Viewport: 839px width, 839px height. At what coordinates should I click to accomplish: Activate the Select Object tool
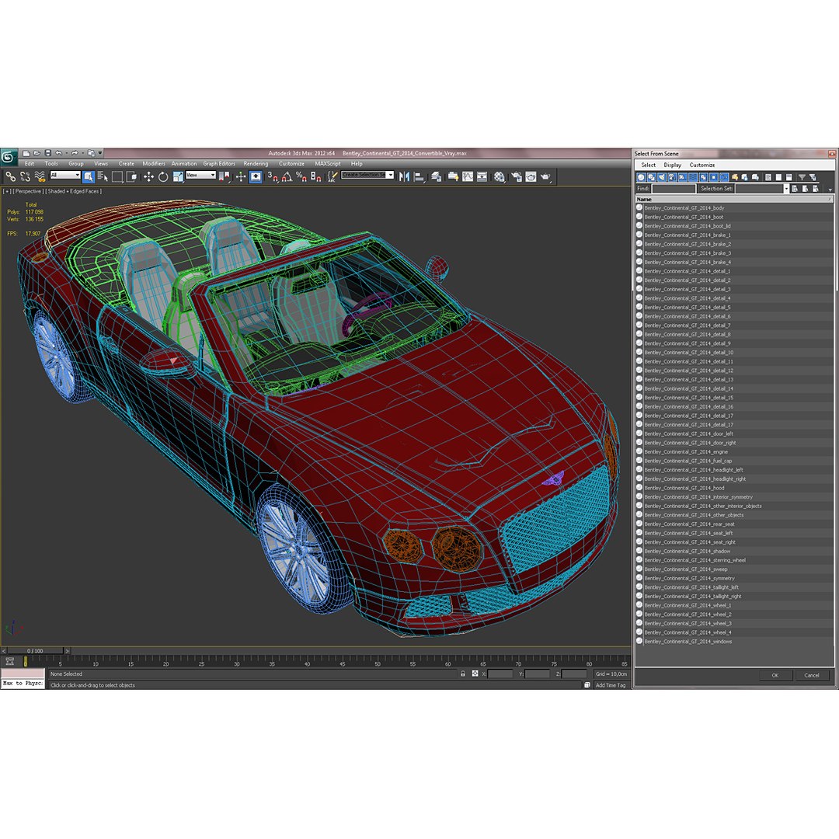click(x=89, y=176)
